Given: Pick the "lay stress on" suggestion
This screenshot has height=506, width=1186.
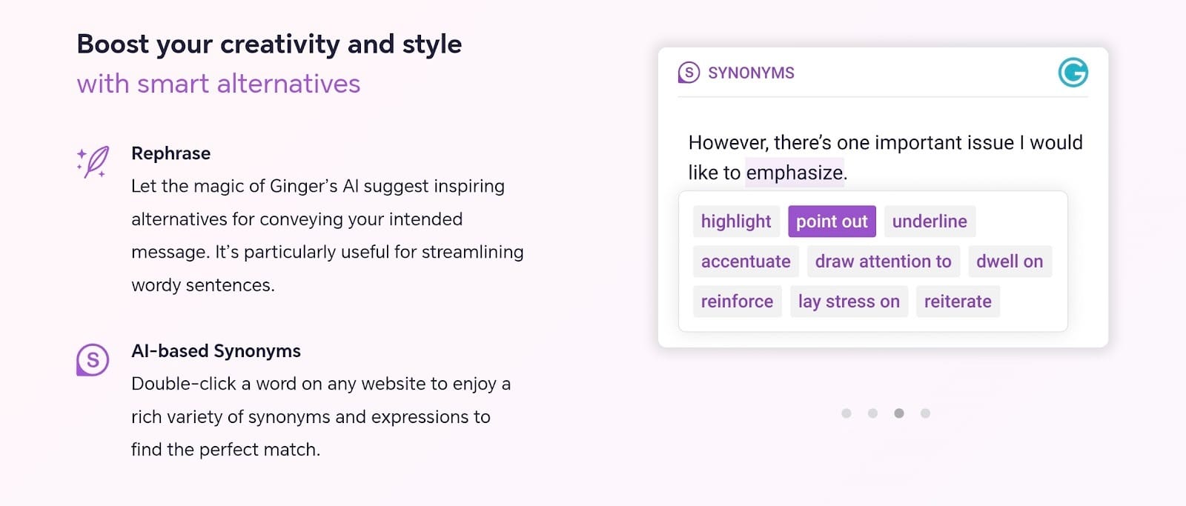Looking at the screenshot, I should pyautogui.click(x=849, y=302).
